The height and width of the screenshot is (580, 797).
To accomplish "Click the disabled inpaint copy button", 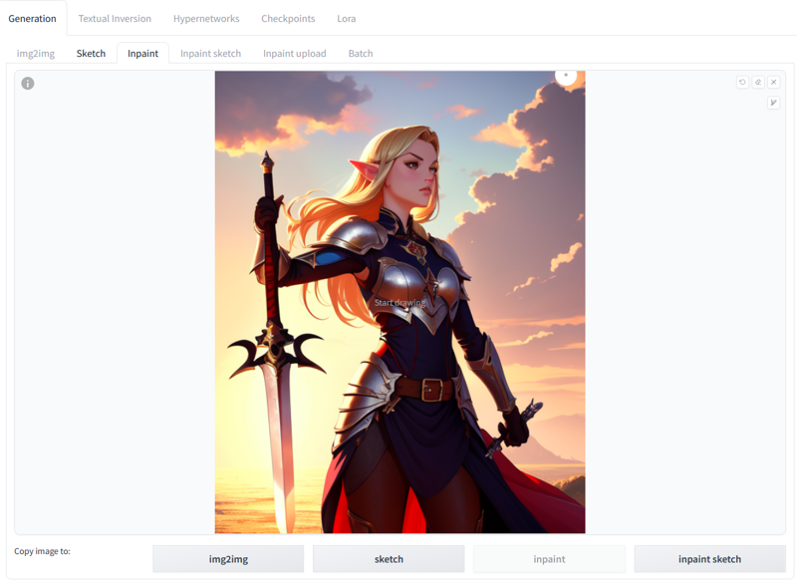I will coord(550,559).
